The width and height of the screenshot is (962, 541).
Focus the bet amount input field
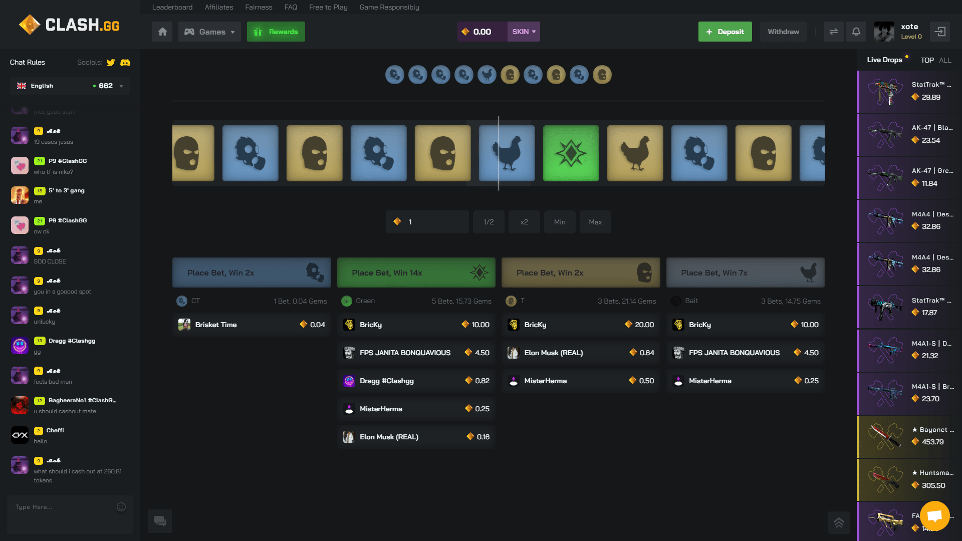coord(427,222)
